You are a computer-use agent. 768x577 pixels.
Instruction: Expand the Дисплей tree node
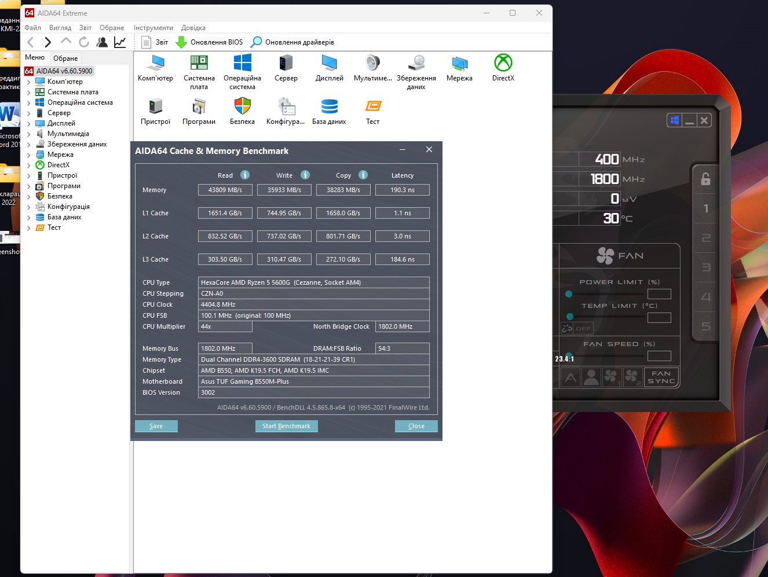click(x=29, y=124)
